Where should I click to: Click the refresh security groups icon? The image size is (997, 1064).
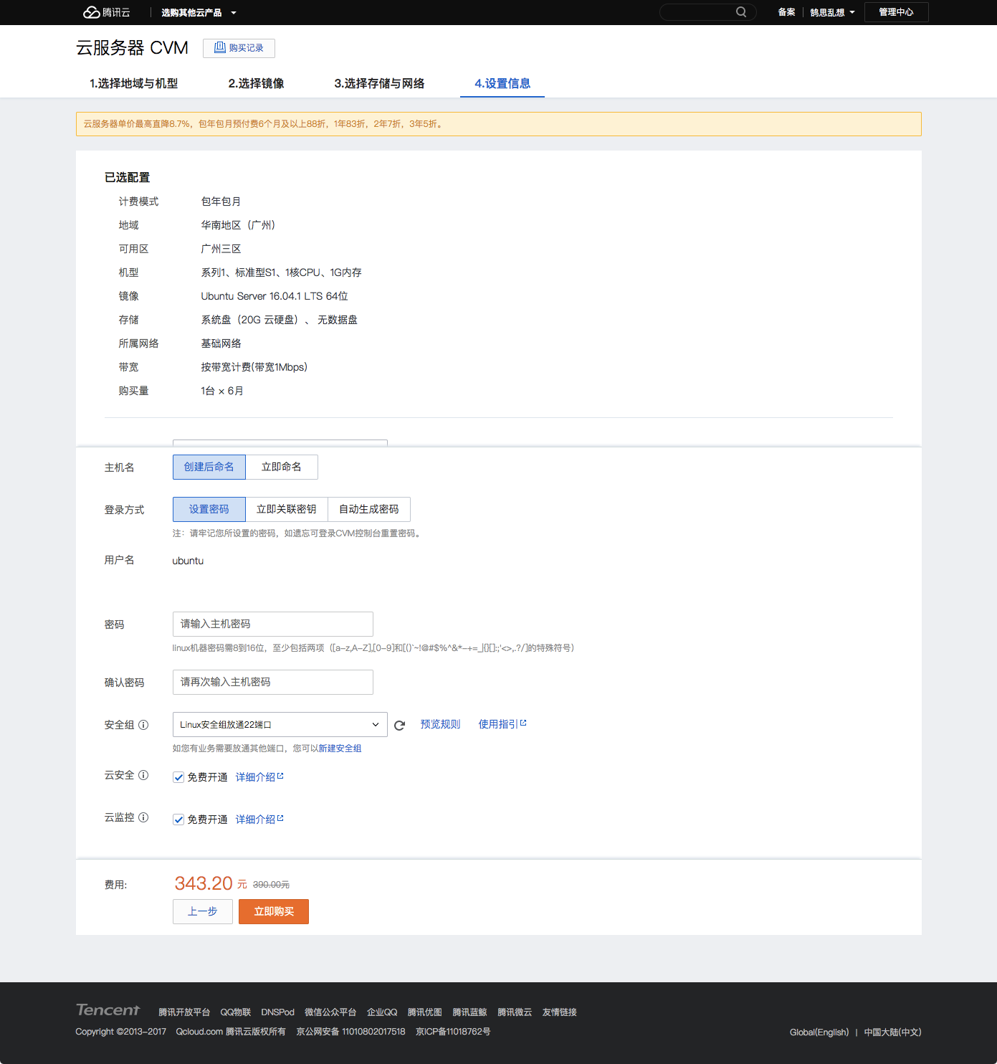click(x=400, y=725)
